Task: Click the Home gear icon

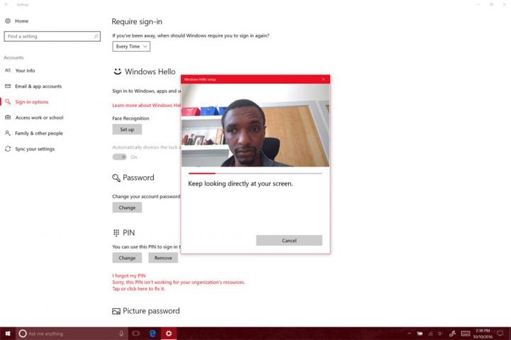Action: tap(8, 21)
